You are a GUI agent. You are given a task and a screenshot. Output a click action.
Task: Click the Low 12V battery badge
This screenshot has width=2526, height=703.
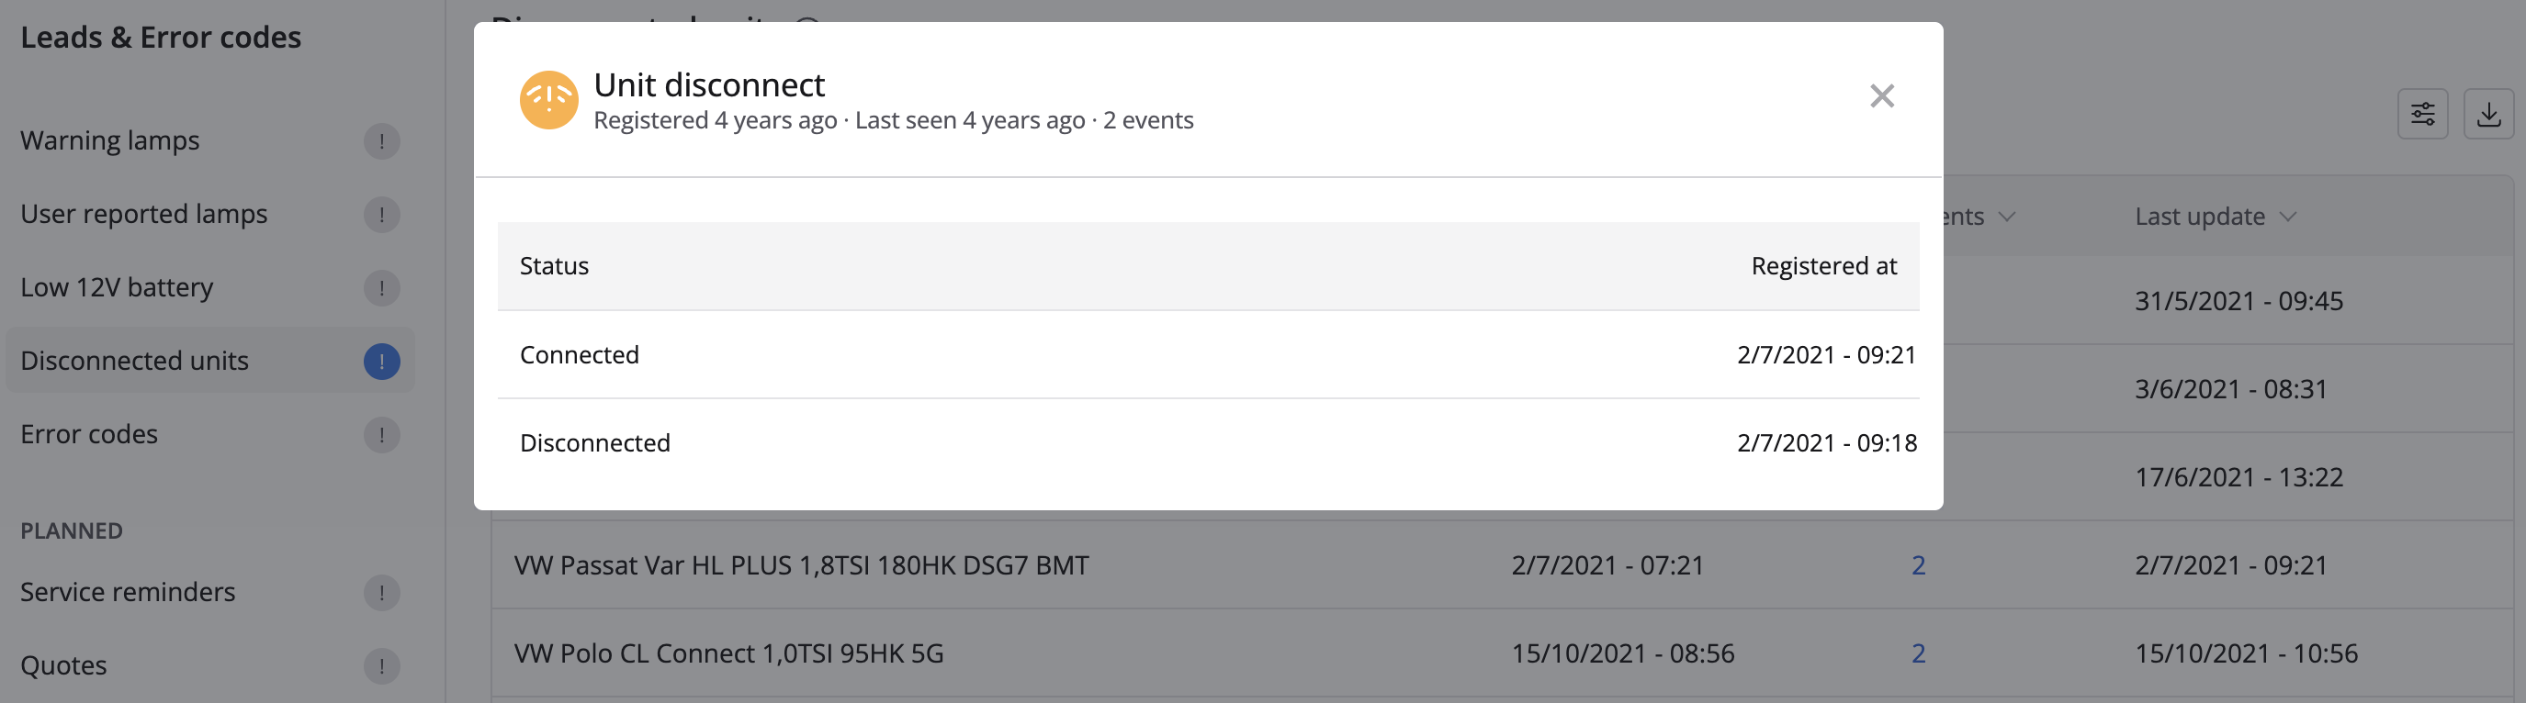point(381,288)
